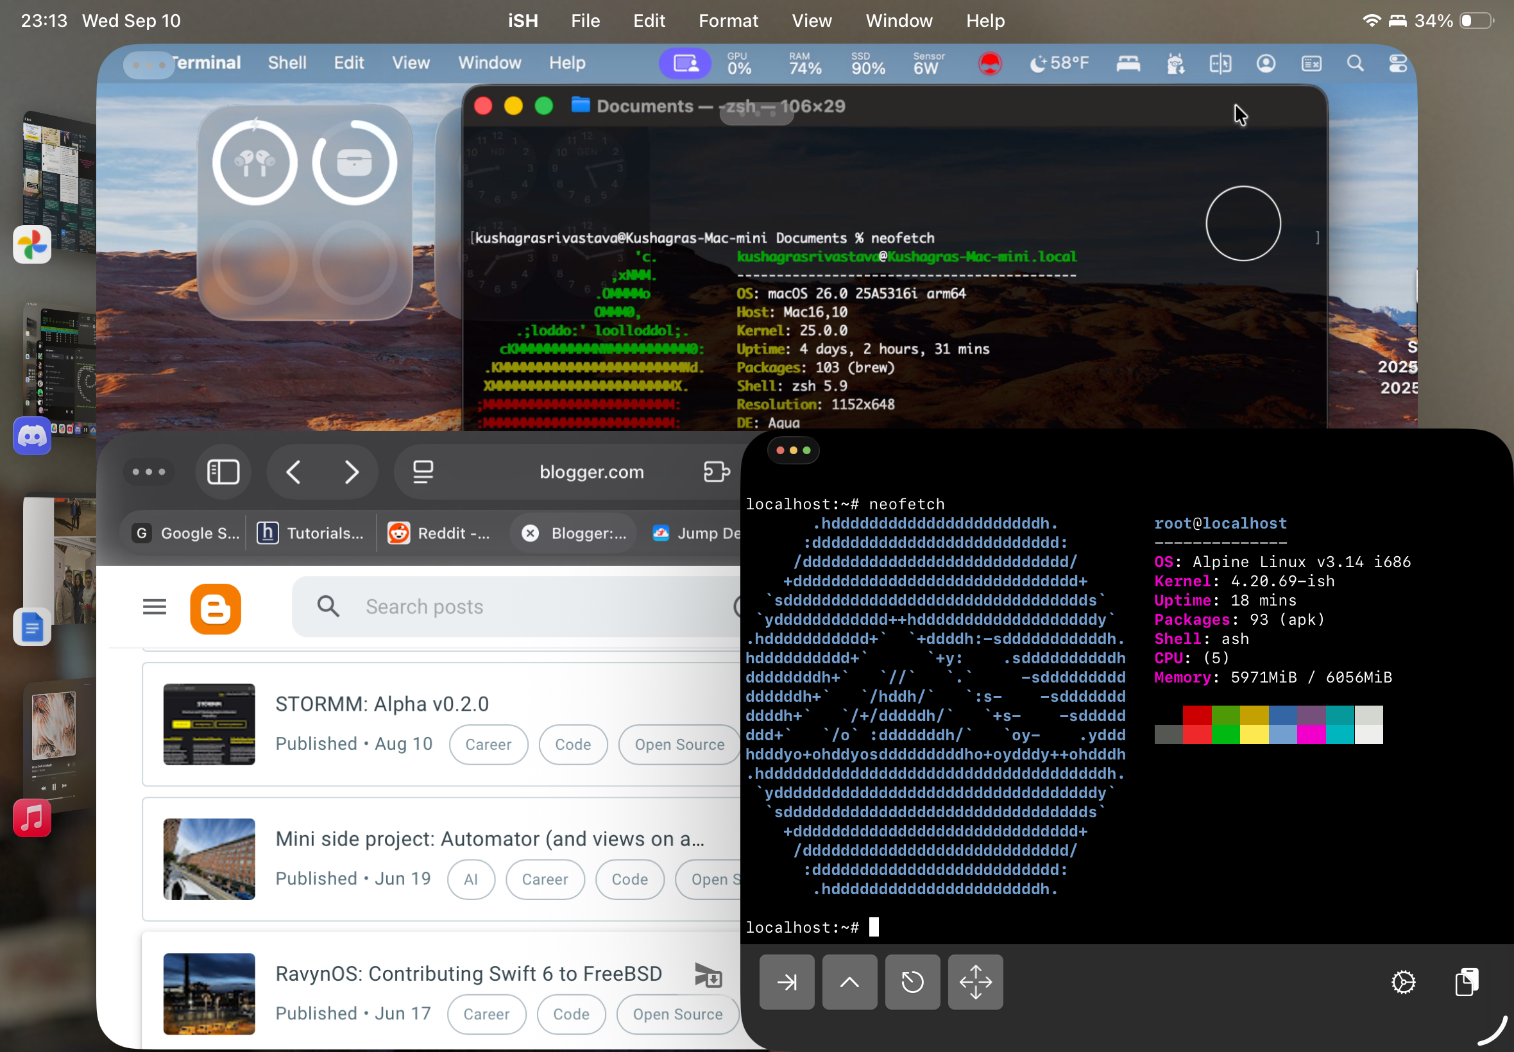This screenshot has width=1514, height=1052.
Task: Tap the Control caret key in iSH
Action: (849, 982)
